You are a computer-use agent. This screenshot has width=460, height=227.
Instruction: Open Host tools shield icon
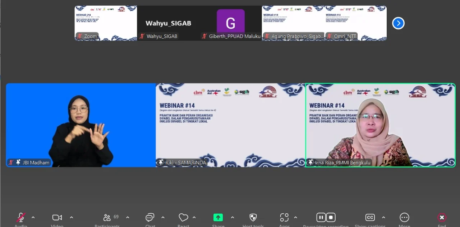pos(253,217)
